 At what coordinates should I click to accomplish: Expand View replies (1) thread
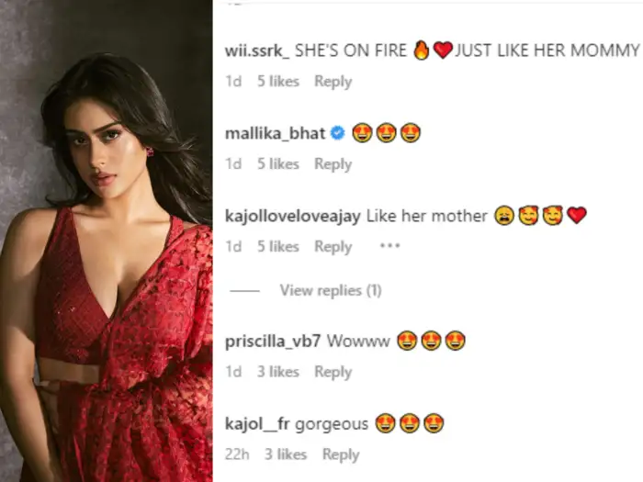330,290
